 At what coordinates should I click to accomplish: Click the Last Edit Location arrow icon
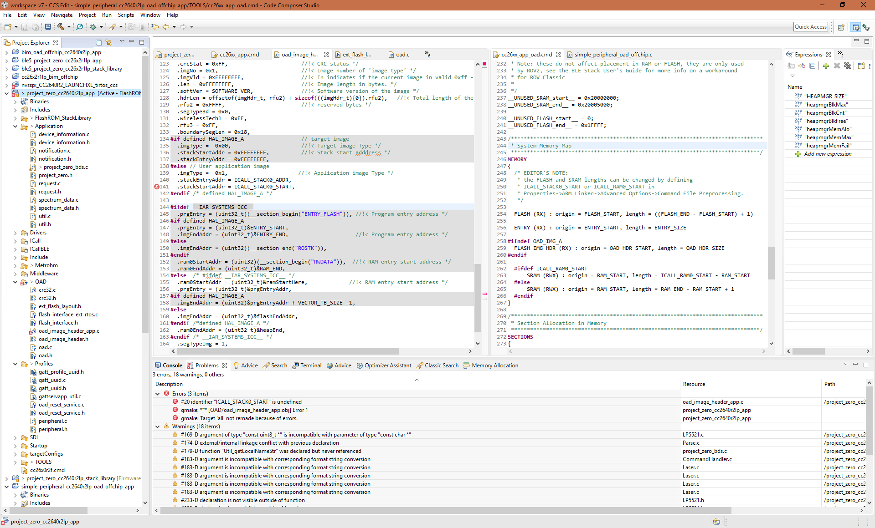tap(155, 27)
